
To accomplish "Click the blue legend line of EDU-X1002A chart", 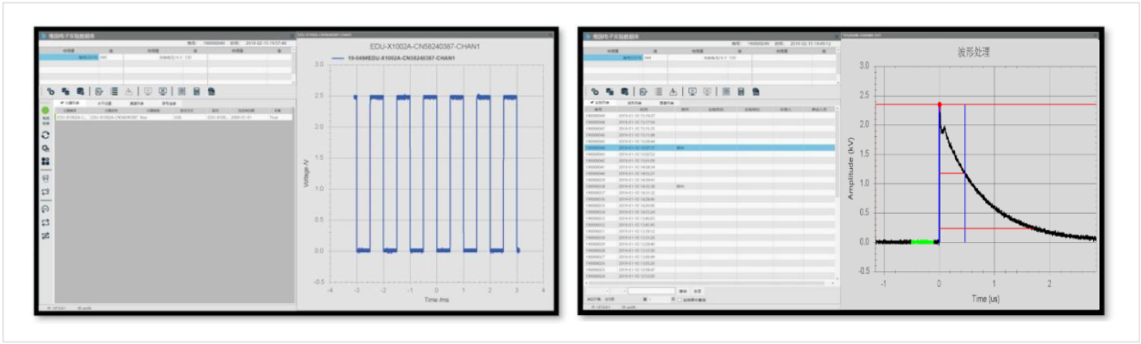I will click(340, 58).
